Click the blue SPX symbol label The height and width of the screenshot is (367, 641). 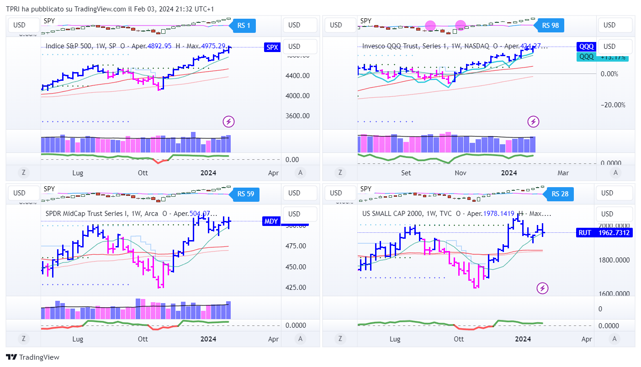tap(272, 47)
